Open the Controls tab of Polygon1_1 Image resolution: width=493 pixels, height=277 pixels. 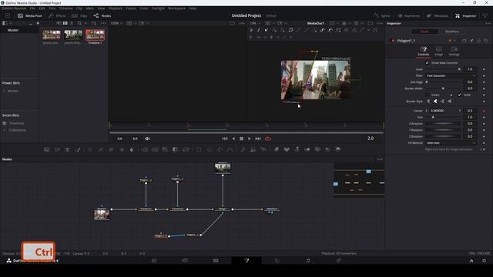[x=423, y=52]
